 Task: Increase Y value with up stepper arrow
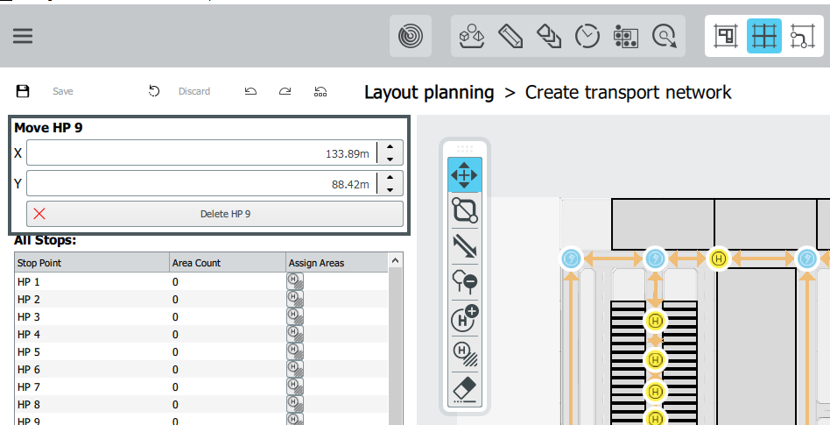390,178
